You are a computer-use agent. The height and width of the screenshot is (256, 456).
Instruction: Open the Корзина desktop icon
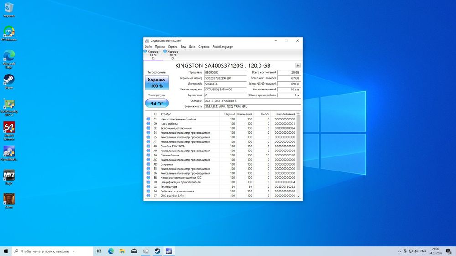[x=9, y=10]
